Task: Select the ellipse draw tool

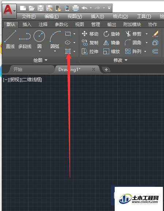Action: 68,42
